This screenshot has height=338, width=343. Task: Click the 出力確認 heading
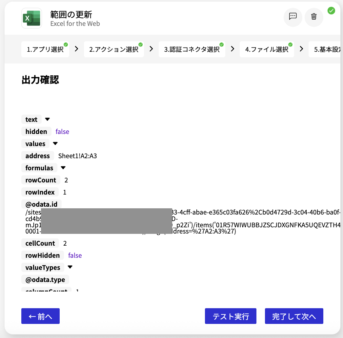tap(40, 80)
